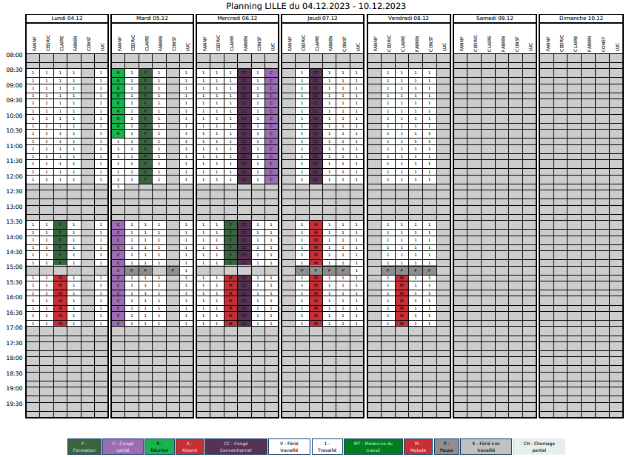Click the 'CC - Congé Conventionnel' legend entry
The height and width of the screenshot is (457, 629).
tap(236, 446)
